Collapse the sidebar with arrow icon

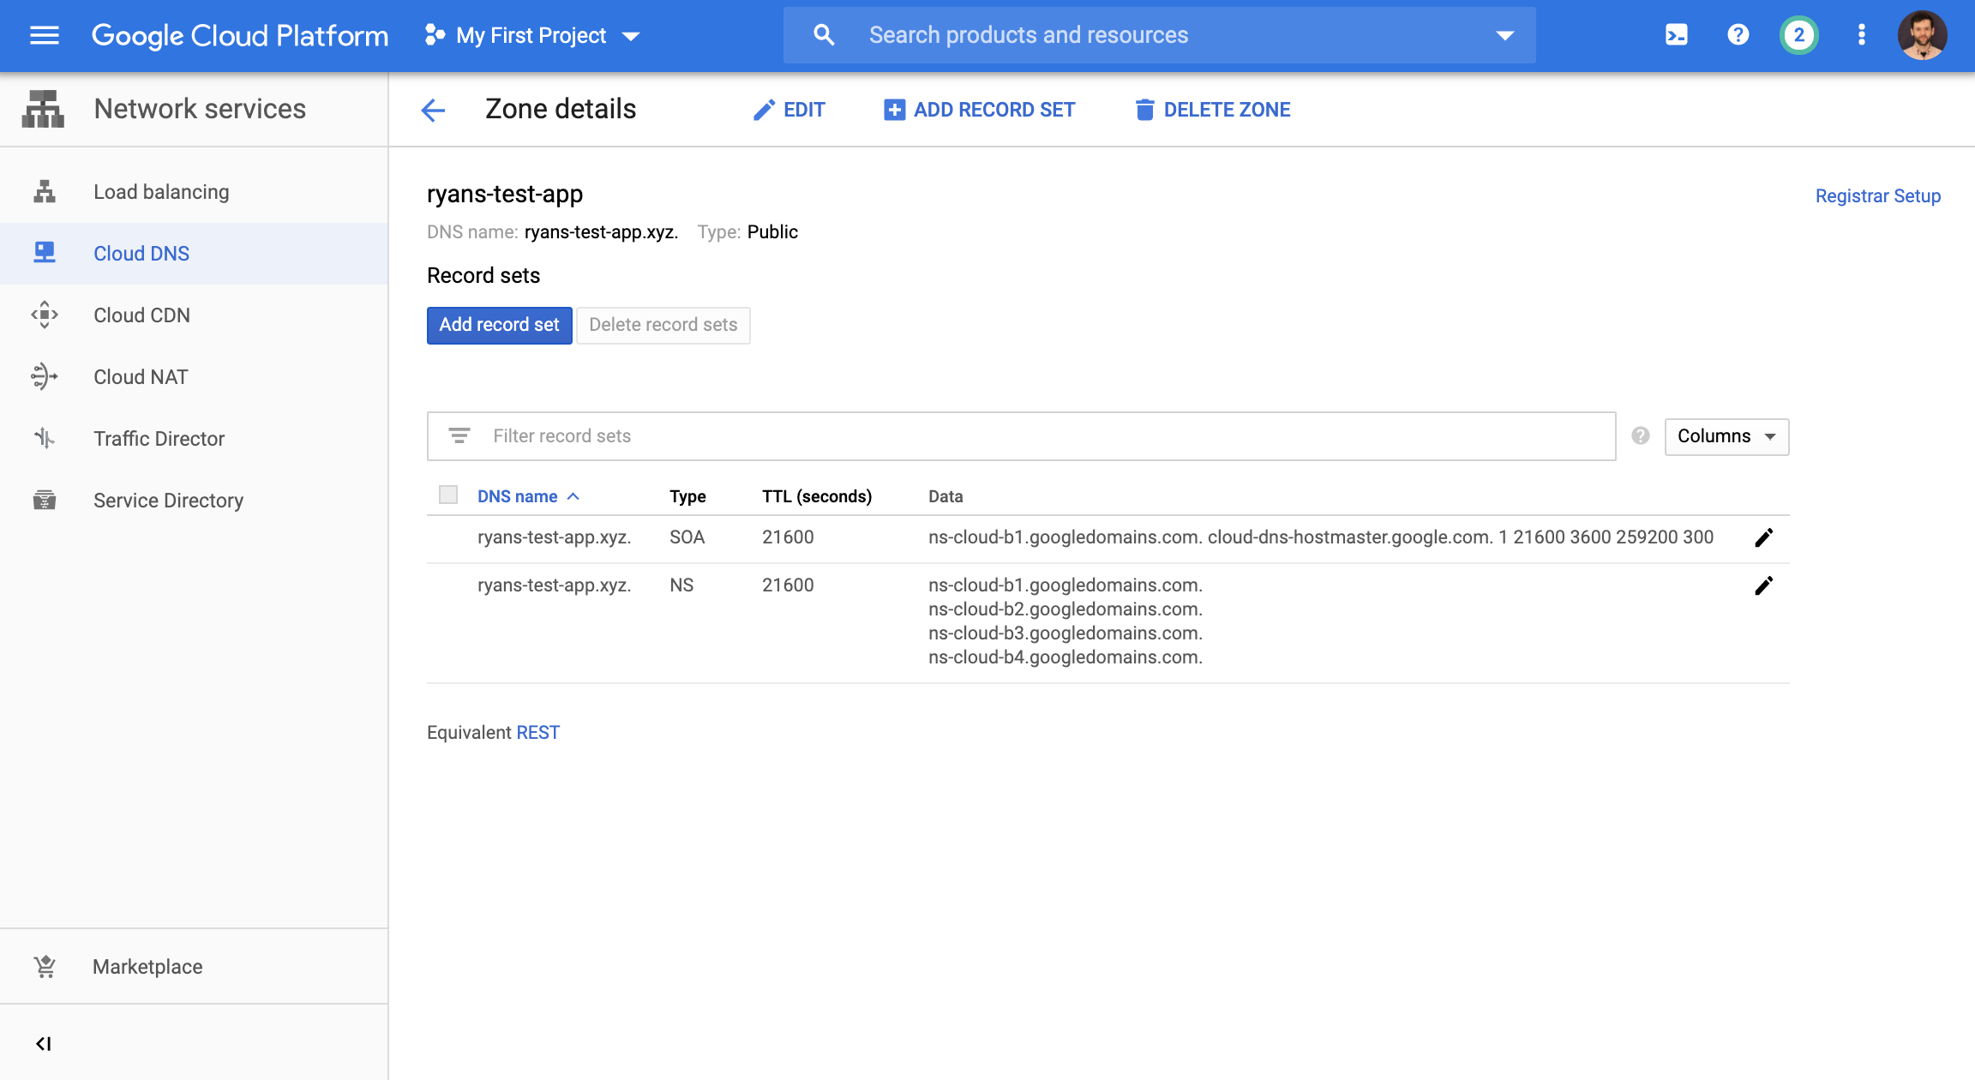pos(45,1044)
